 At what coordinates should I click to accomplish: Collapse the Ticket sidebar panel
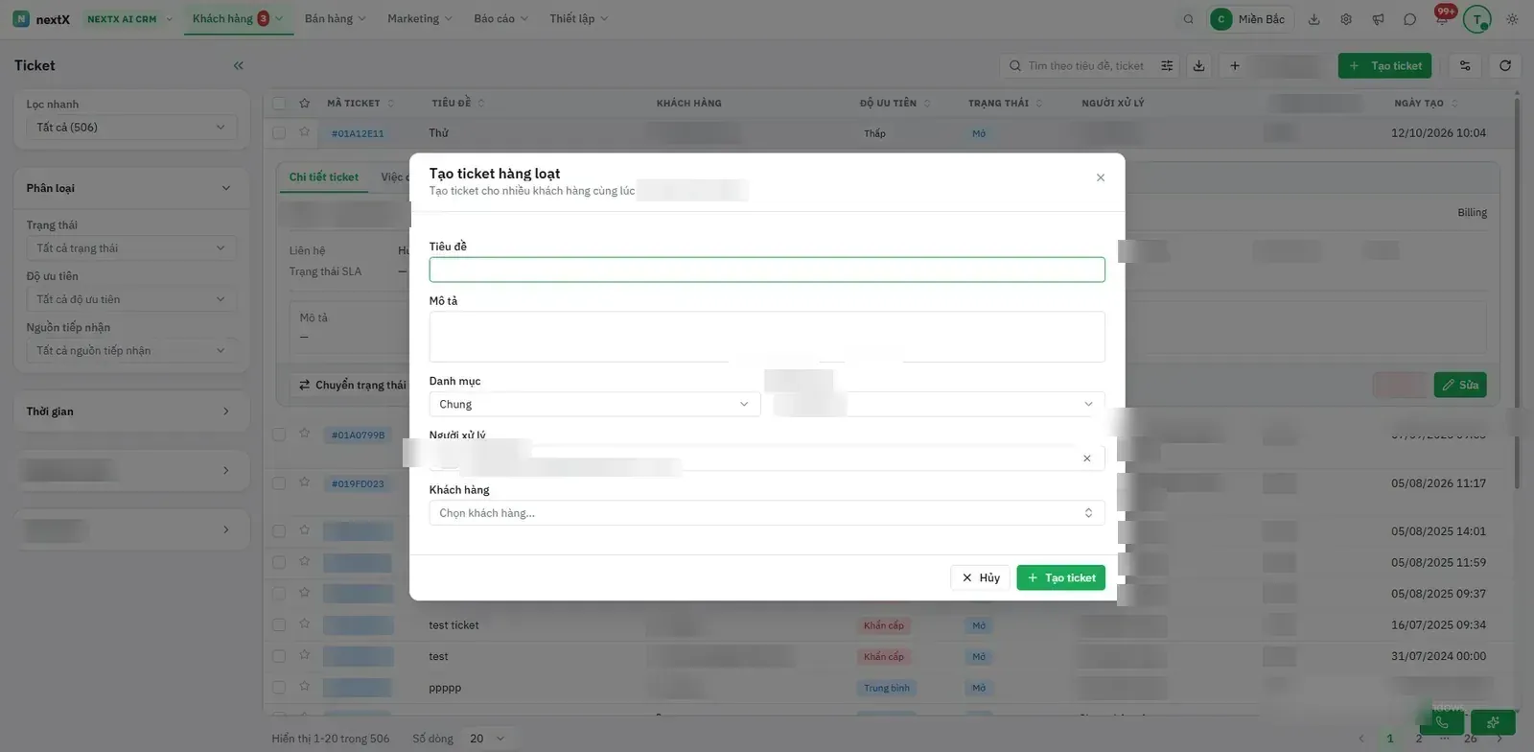point(238,65)
